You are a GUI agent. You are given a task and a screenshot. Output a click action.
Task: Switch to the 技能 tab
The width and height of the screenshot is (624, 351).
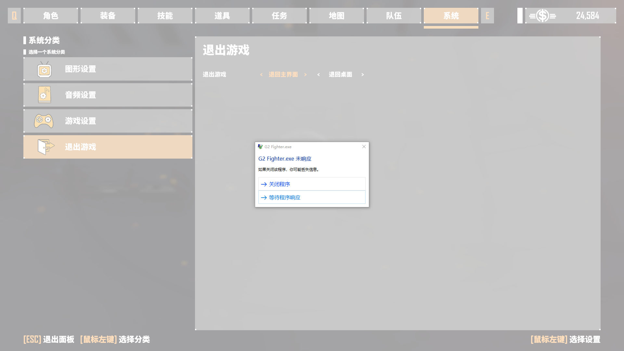165,16
